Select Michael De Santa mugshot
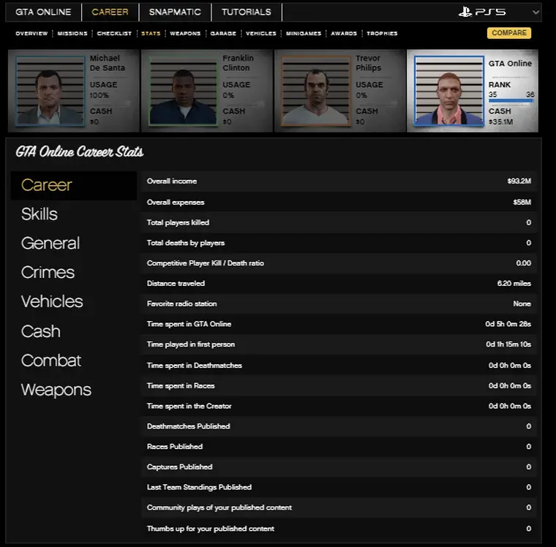This screenshot has height=547, width=556. click(x=50, y=91)
